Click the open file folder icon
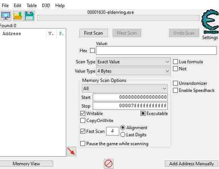 (x=18, y=16)
